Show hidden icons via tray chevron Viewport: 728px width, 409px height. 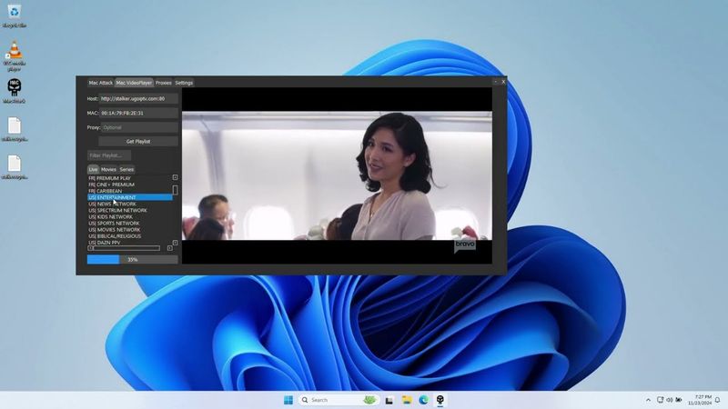pos(648,400)
